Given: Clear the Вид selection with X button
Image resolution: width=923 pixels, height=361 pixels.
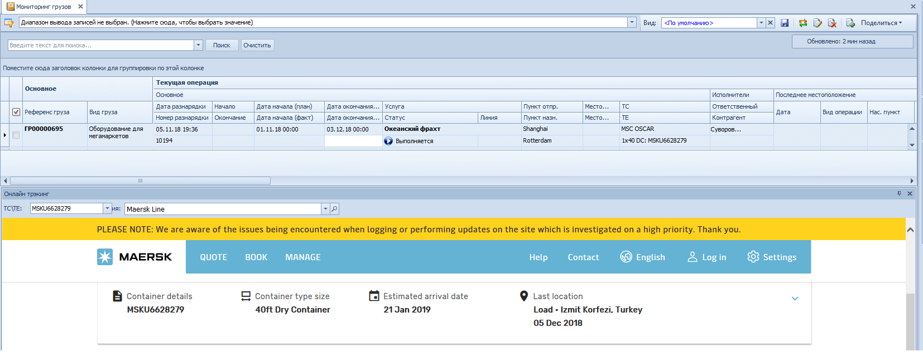Looking at the screenshot, I should (770, 23).
